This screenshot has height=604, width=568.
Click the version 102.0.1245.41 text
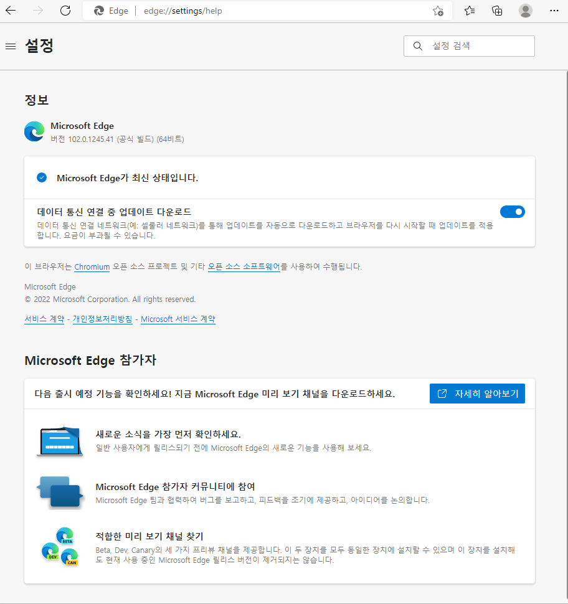117,139
